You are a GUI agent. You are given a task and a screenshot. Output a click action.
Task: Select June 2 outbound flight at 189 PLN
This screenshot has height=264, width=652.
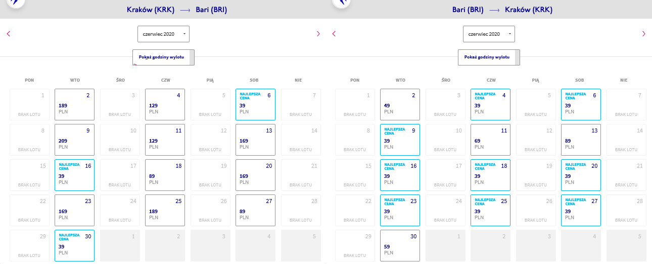click(x=74, y=104)
